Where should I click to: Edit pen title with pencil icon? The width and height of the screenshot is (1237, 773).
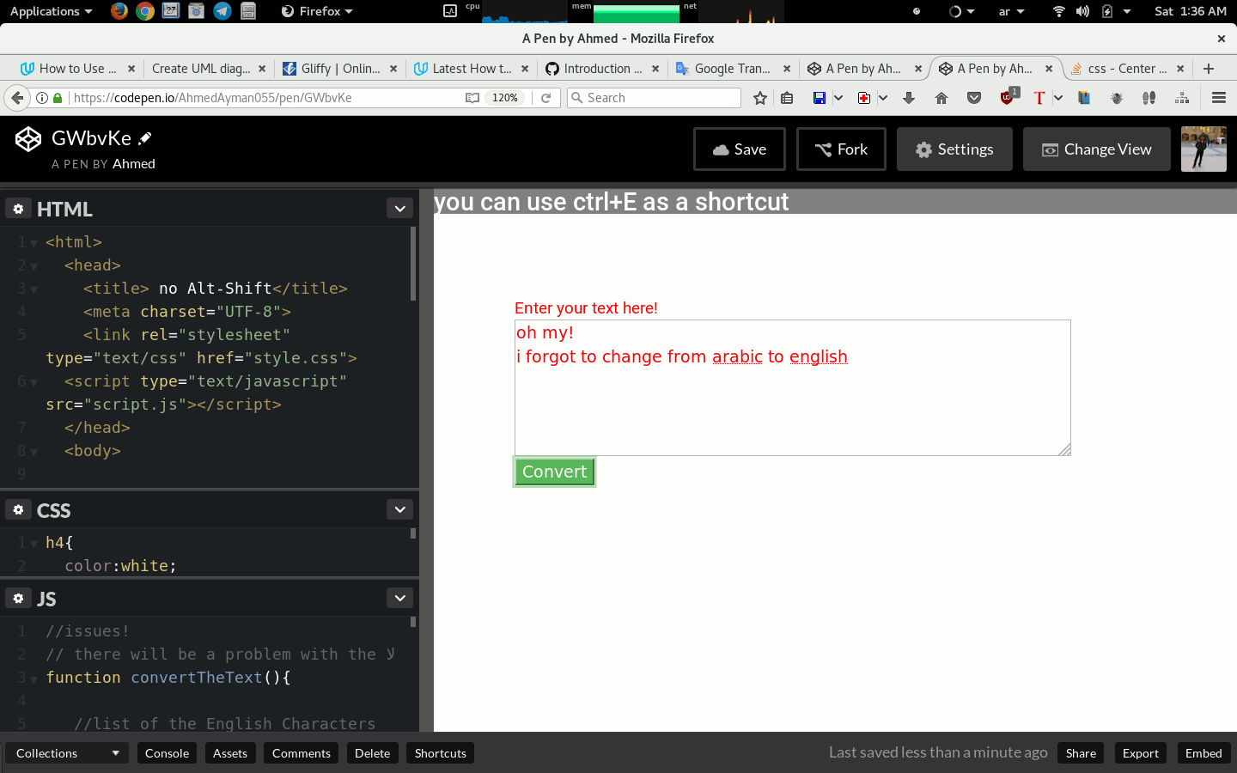[x=145, y=138]
